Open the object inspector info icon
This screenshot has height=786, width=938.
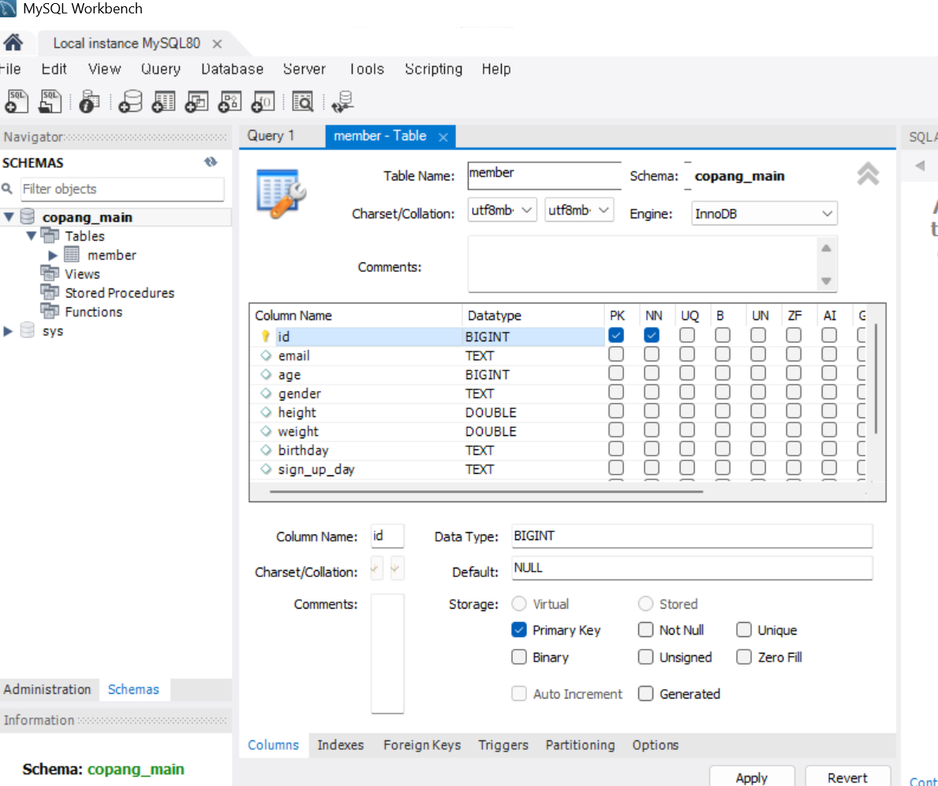point(90,102)
